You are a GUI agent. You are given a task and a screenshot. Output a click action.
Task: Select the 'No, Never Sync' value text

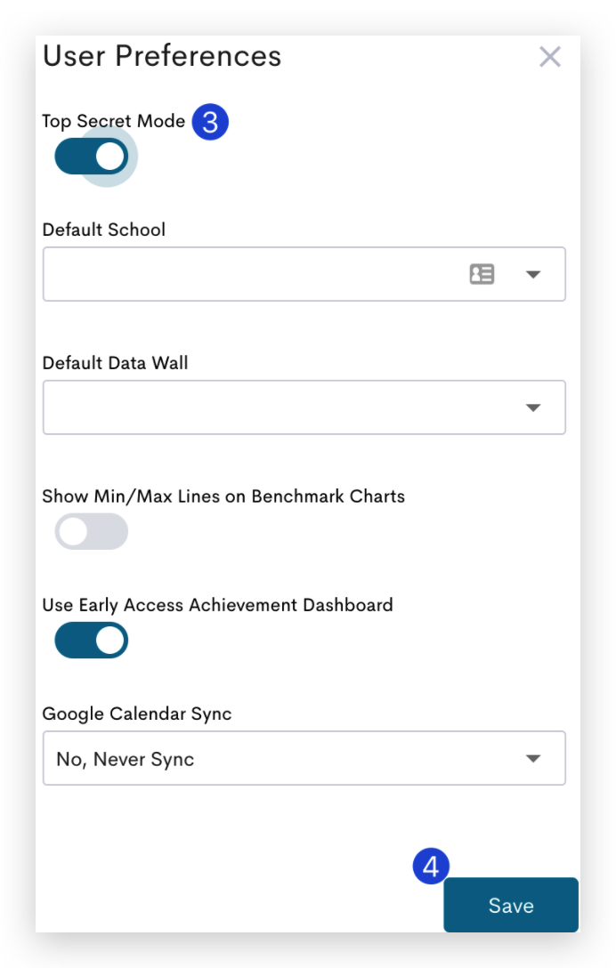126,759
